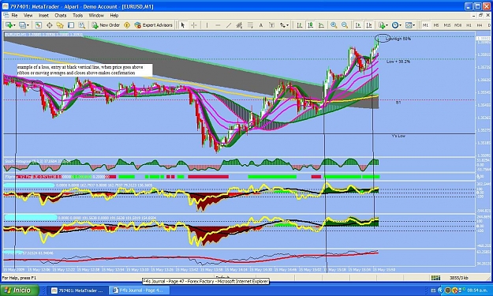Open the chart Templates dropdown
This screenshot has height=296, width=493.
pyautogui.click(x=409, y=25)
